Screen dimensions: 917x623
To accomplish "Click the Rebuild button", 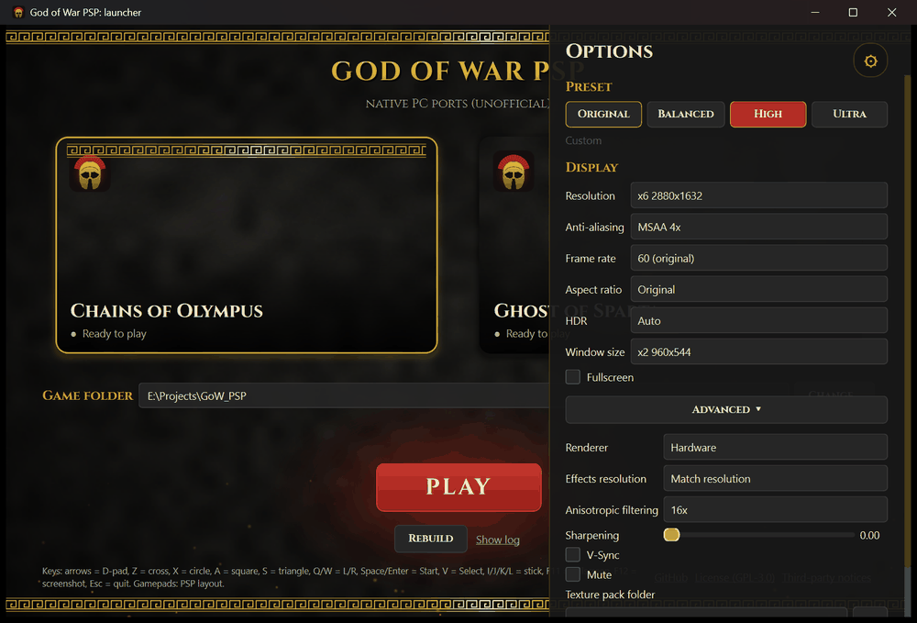I will 430,539.
